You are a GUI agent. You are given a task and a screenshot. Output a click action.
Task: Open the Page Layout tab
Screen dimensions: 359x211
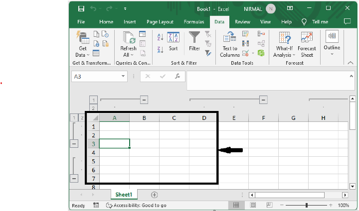[160, 22]
